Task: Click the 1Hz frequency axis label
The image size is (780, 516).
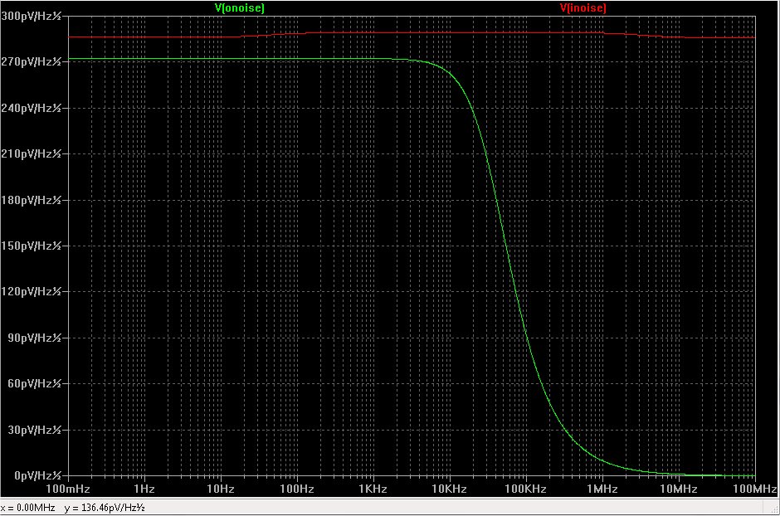Action: tap(144, 489)
